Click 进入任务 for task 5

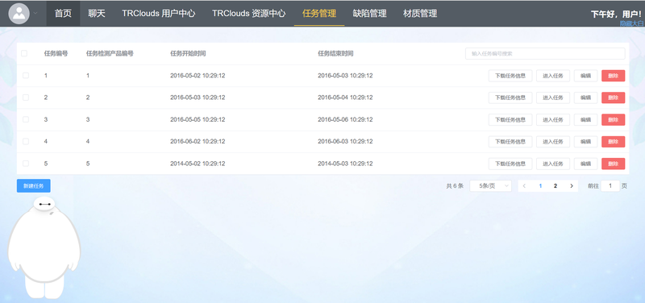[x=553, y=164]
